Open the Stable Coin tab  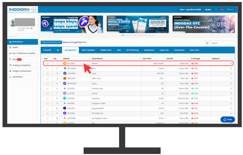click(x=106, y=50)
